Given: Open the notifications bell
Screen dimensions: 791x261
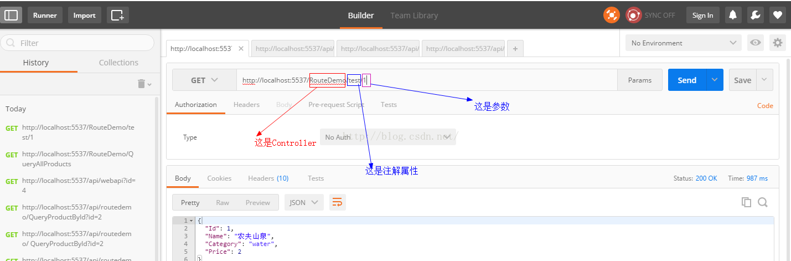Looking at the screenshot, I should pyautogui.click(x=733, y=15).
